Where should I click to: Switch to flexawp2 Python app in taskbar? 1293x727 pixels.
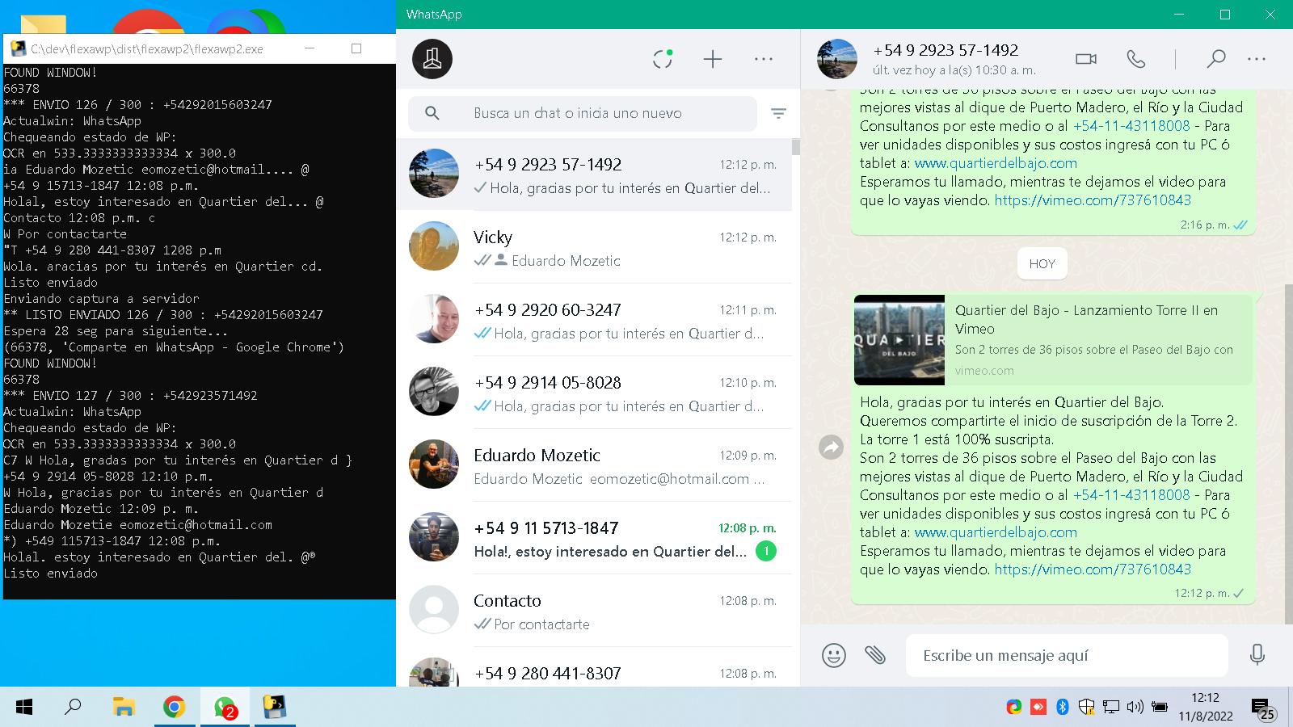pyautogui.click(x=275, y=708)
